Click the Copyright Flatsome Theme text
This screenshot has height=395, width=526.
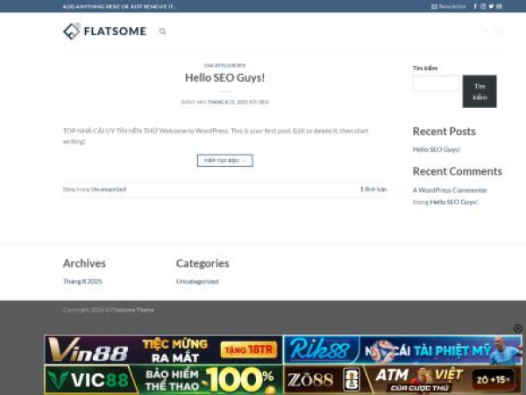click(x=109, y=310)
